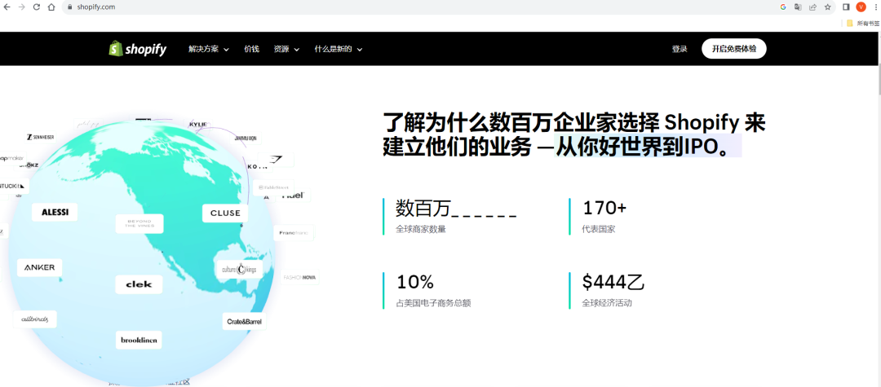Click the shopify.com address bar

(422, 7)
